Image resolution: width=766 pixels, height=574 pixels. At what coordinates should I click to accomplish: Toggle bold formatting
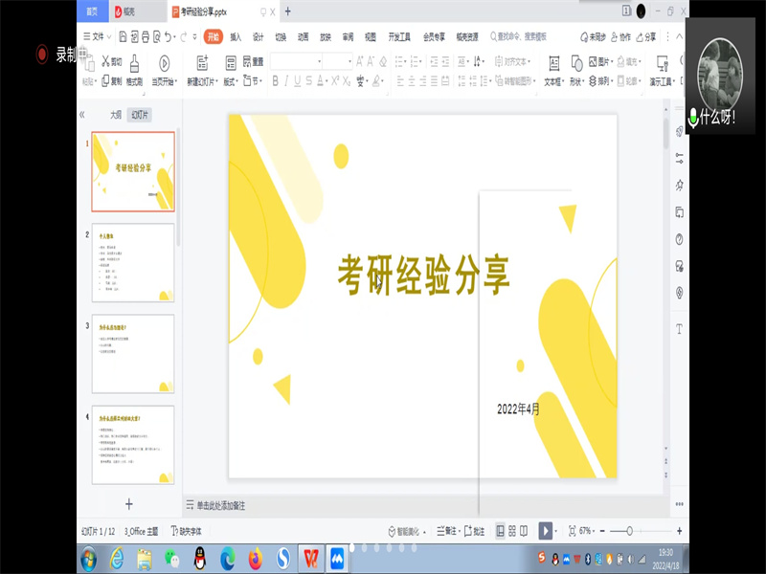click(x=277, y=81)
